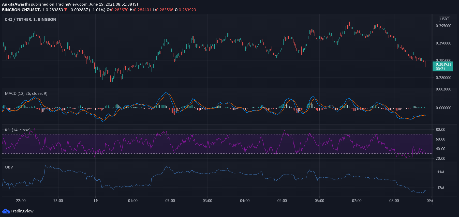Open the AnkitaAwasthi author name
The image size is (459, 217).
[16, 4]
